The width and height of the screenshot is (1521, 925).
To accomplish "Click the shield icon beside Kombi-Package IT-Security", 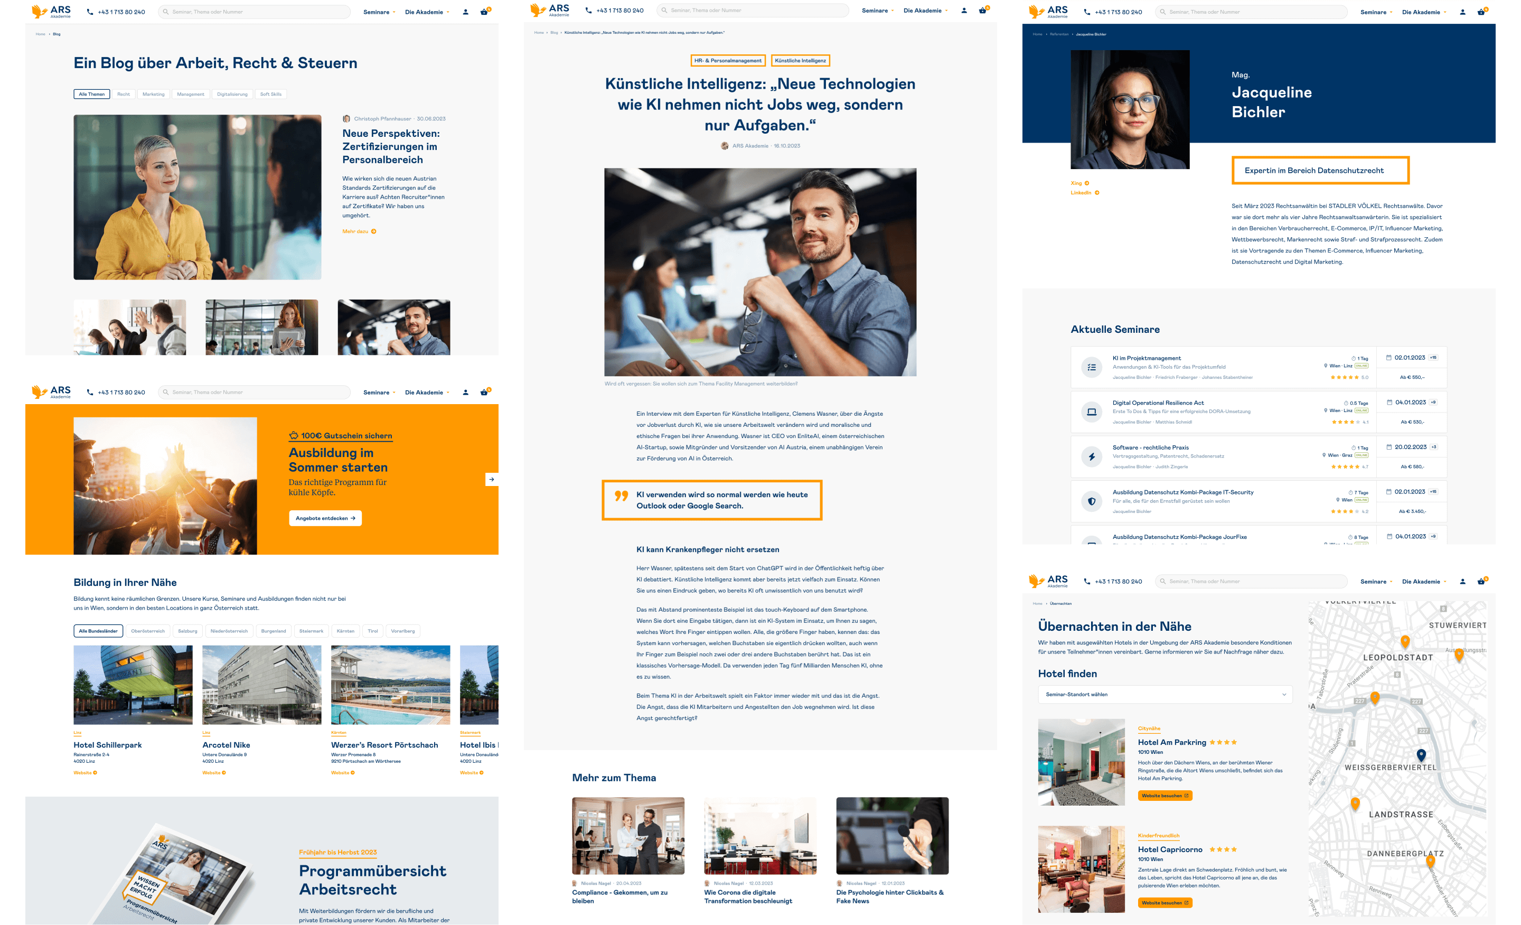I will coord(1091,501).
